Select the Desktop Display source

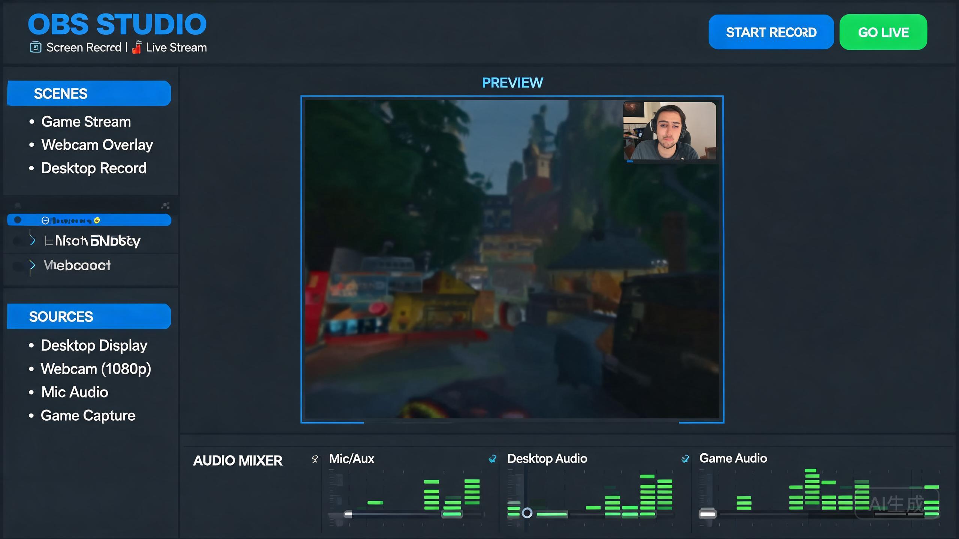click(94, 345)
